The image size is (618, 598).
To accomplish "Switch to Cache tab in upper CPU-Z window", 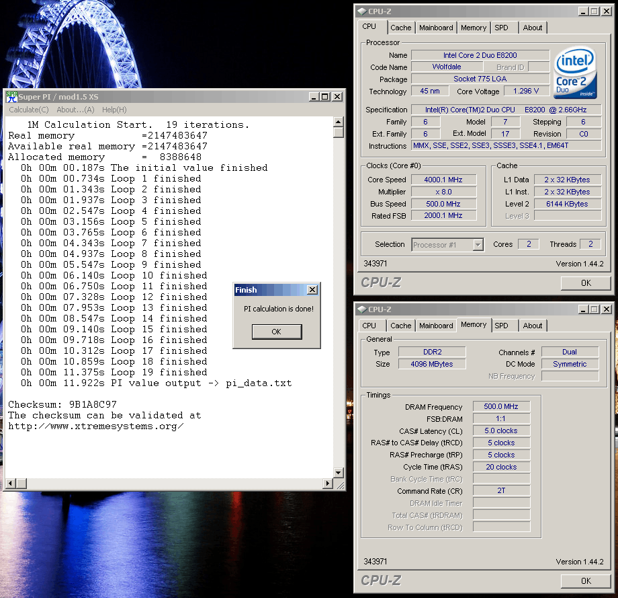I will click(401, 28).
